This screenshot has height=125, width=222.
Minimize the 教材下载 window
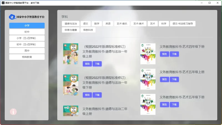click(x=202, y=3)
